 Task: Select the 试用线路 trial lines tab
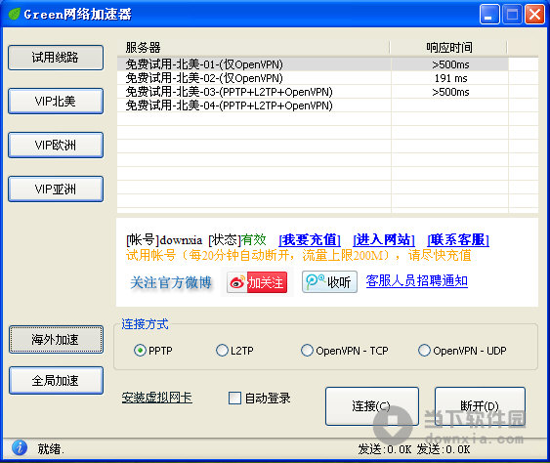(x=56, y=58)
